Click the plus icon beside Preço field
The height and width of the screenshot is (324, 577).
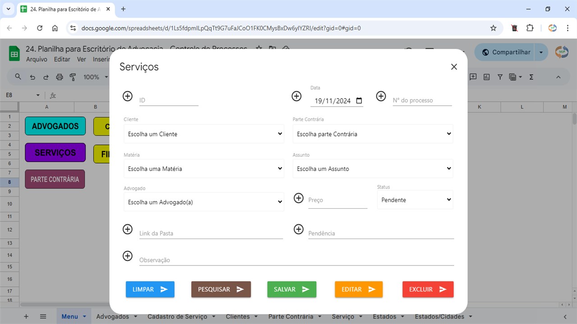(x=298, y=198)
